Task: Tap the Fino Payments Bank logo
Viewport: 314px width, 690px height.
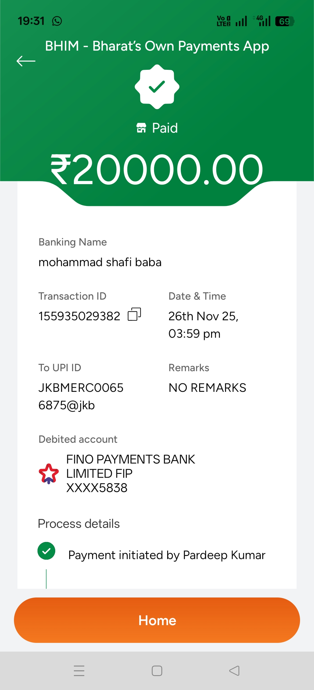Action: [49, 474]
